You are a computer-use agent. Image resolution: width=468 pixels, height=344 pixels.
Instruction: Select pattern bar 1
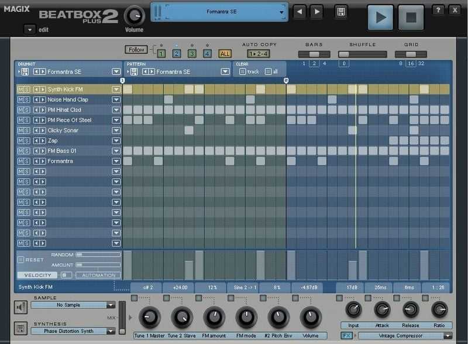[x=161, y=54]
